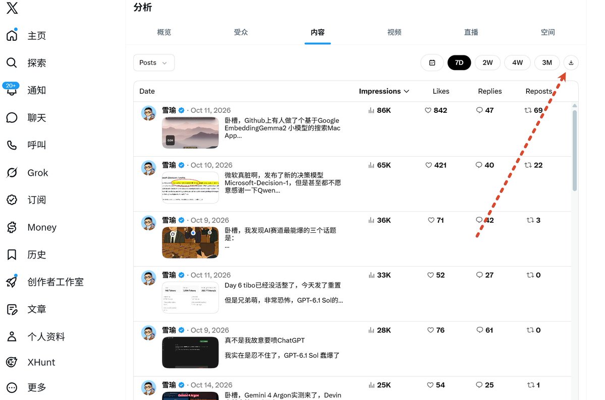Click the '65K' impressions value

pyautogui.click(x=384, y=165)
